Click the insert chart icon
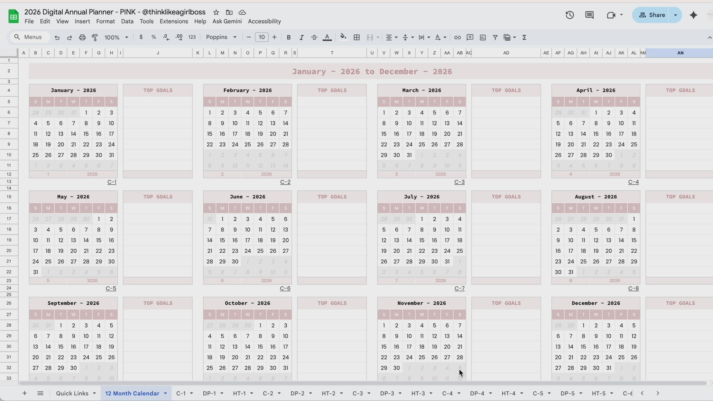 pos(483,37)
